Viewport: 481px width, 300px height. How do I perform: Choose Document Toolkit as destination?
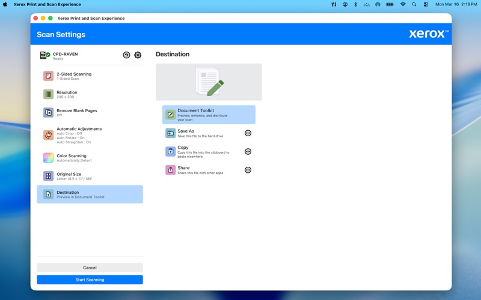pyautogui.click(x=209, y=115)
